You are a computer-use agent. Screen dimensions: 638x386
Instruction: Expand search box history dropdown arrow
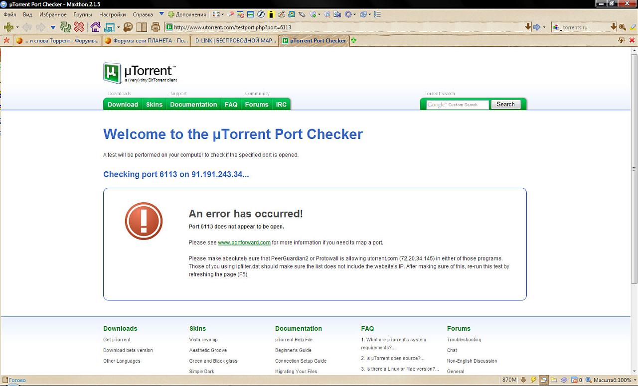(x=614, y=27)
